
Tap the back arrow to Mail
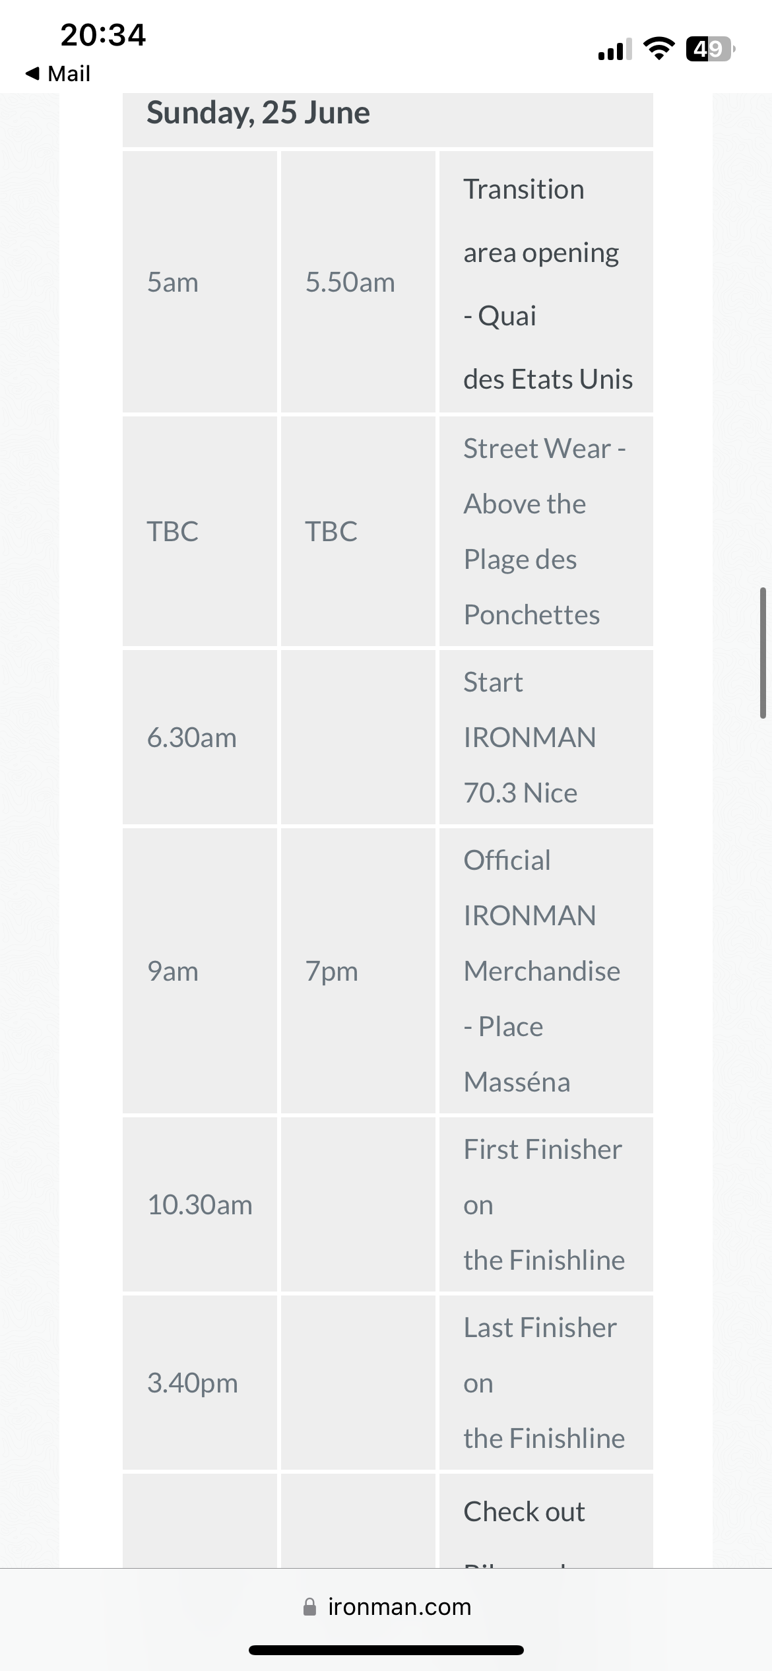[x=57, y=73]
